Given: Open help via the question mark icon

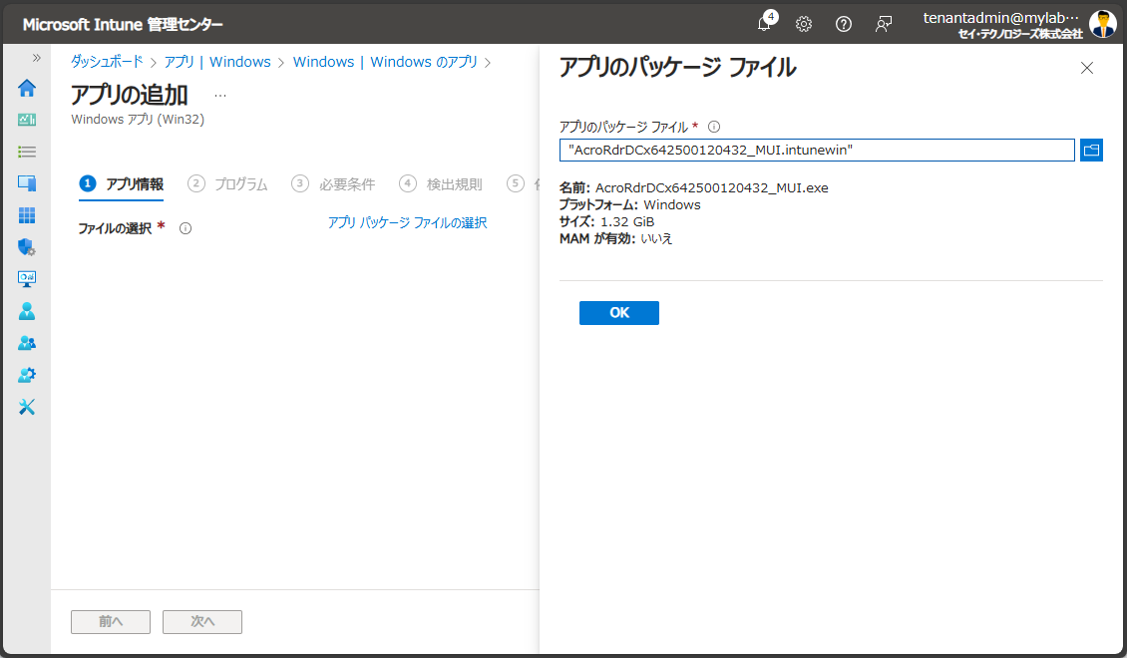Looking at the screenshot, I should [x=844, y=24].
